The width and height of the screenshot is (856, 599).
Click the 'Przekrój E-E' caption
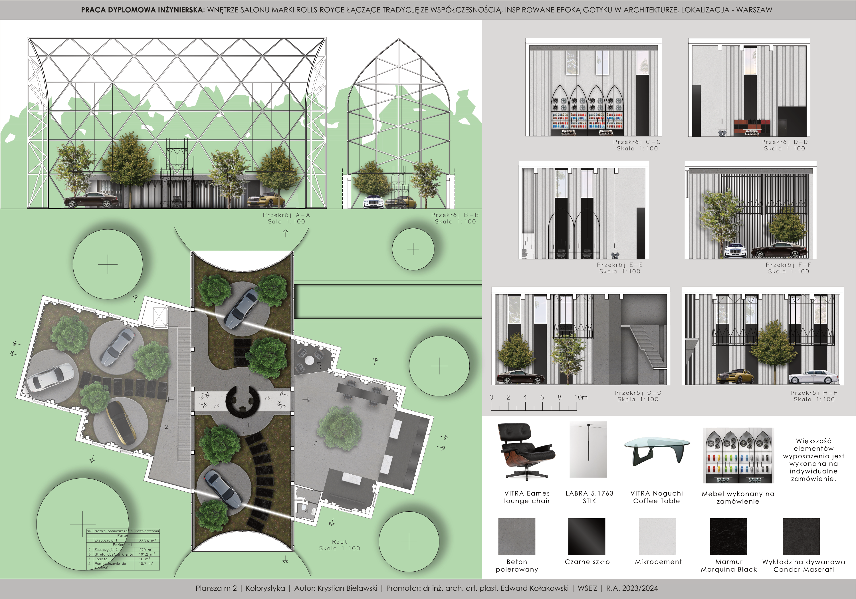coord(620,265)
